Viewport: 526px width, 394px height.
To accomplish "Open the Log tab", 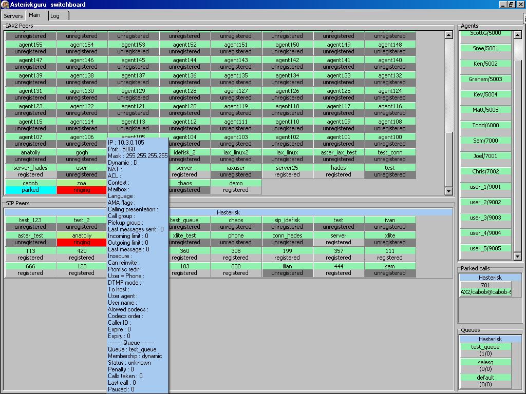I will (55, 16).
